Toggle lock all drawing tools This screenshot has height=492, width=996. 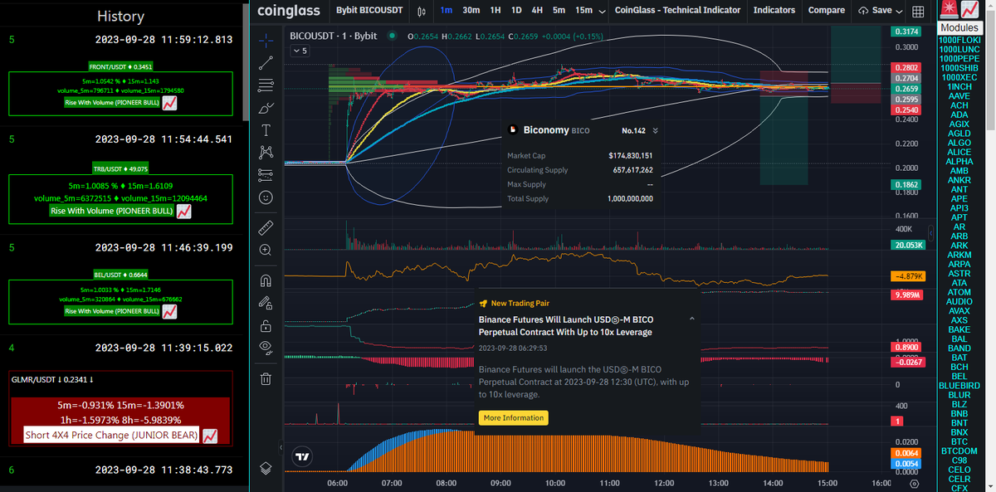pyautogui.click(x=266, y=324)
